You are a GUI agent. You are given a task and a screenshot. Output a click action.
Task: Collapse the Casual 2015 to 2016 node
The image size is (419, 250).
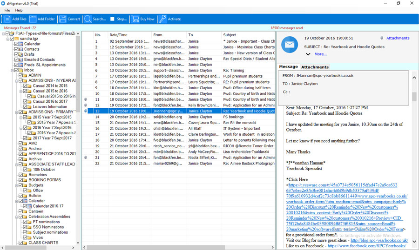pyautogui.click(x=21, y=91)
